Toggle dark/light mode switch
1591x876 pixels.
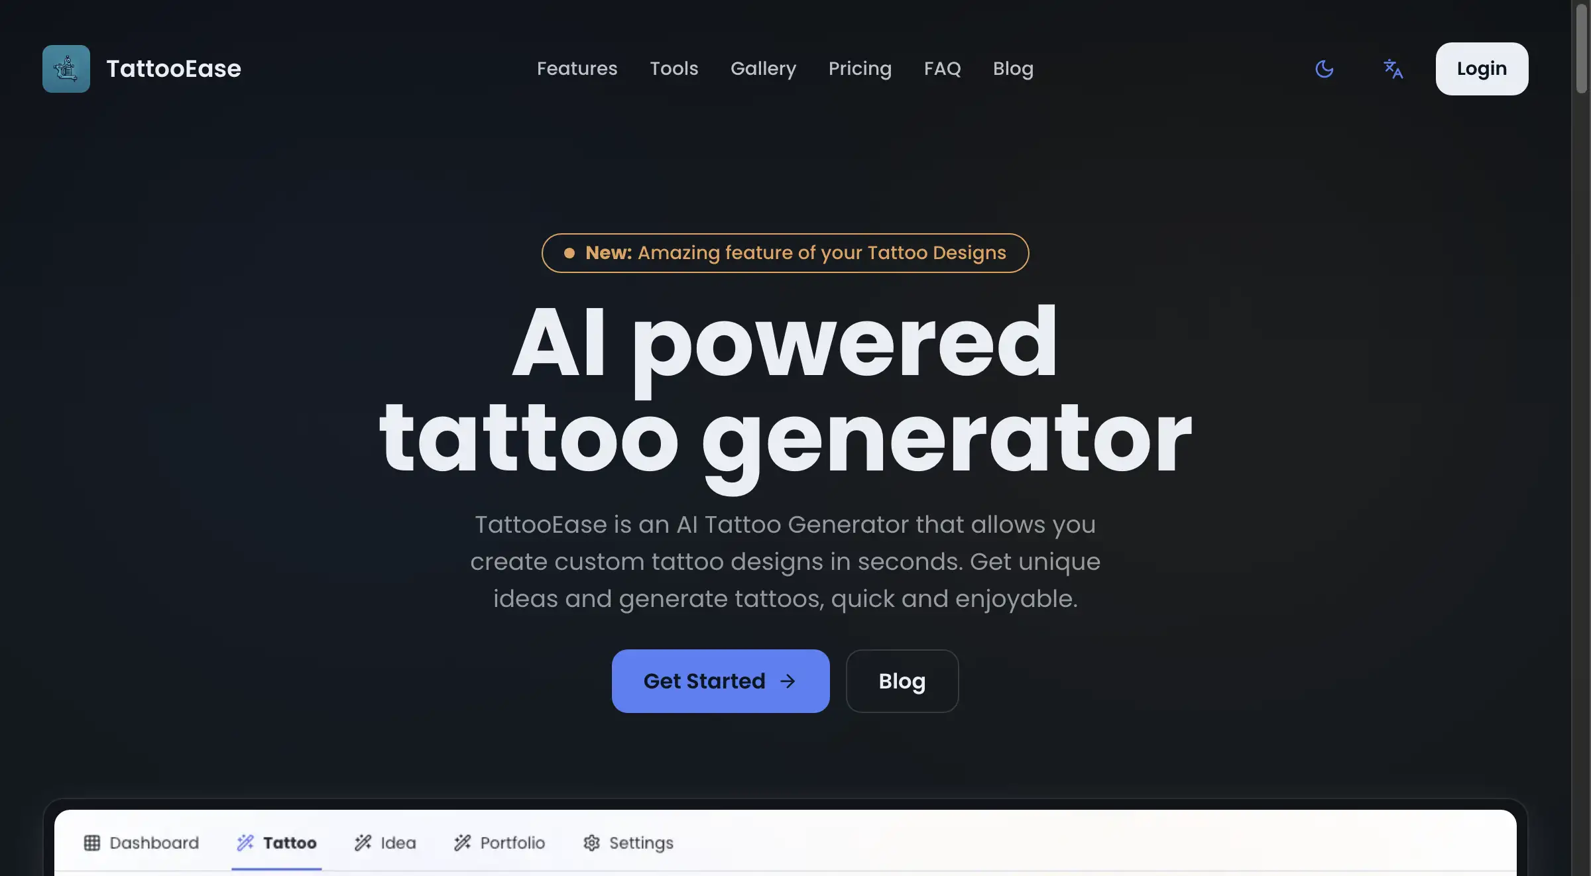coord(1325,67)
